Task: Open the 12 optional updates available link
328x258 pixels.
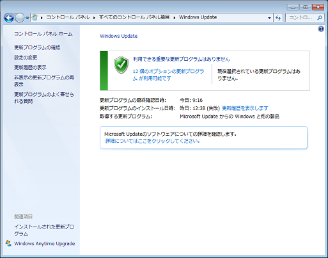Action: [168, 75]
